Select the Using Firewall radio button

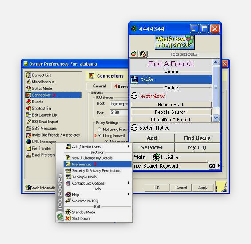click(100, 135)
